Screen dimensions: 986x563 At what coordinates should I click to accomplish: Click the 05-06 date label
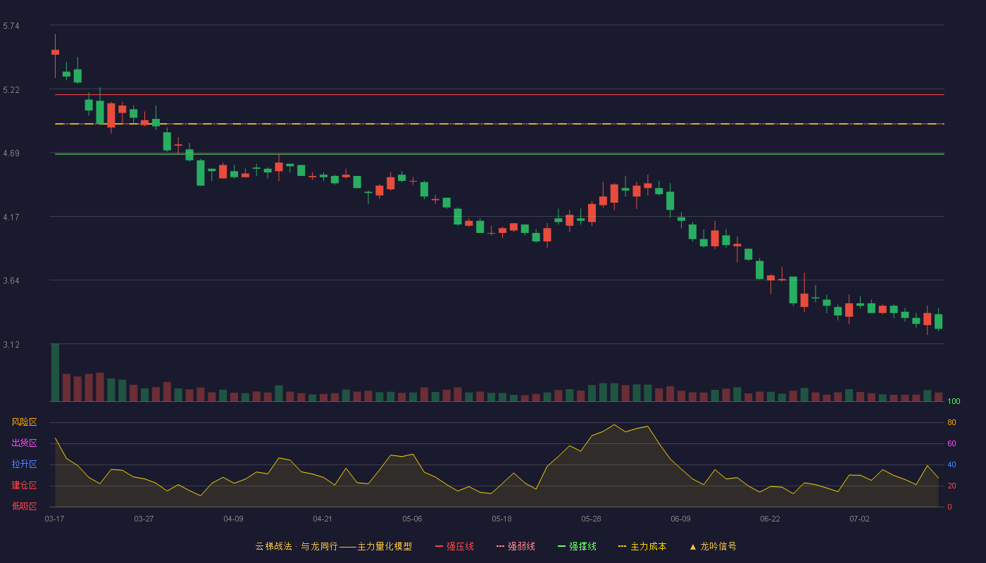point(412,519)
